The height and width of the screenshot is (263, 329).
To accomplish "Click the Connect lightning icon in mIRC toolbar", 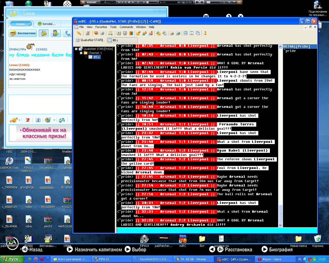I will (x=79, y=33).
